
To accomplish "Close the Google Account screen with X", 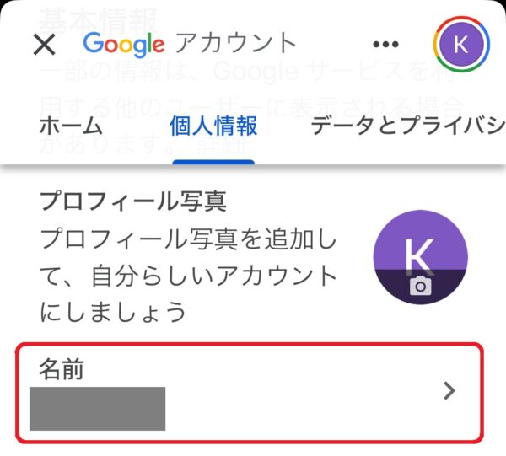I will [x=44, y=45].
